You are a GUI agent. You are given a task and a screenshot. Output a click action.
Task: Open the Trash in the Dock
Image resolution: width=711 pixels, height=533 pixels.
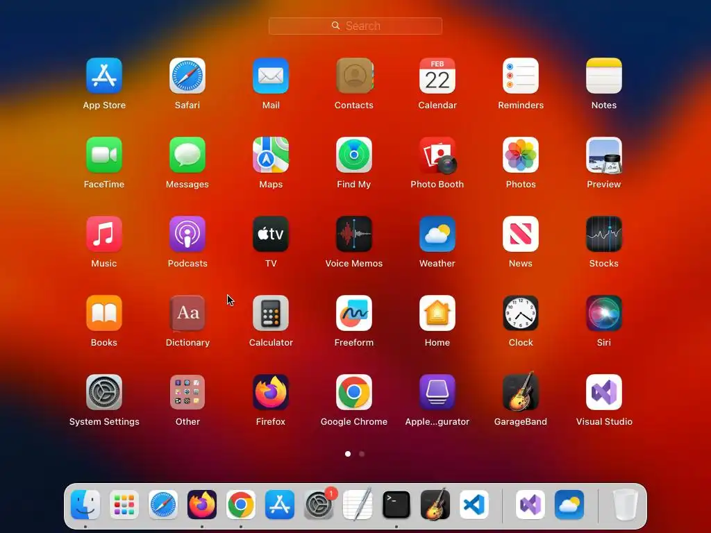625,505
